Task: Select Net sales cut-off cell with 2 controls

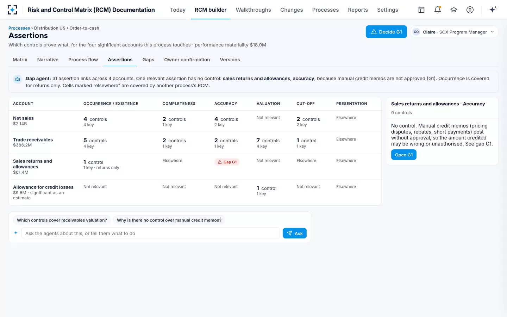Action: tap(308, 122)
